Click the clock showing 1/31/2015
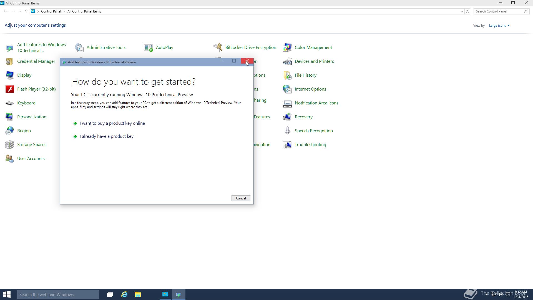This screenshot has width=533, height=300. [521, 294]
